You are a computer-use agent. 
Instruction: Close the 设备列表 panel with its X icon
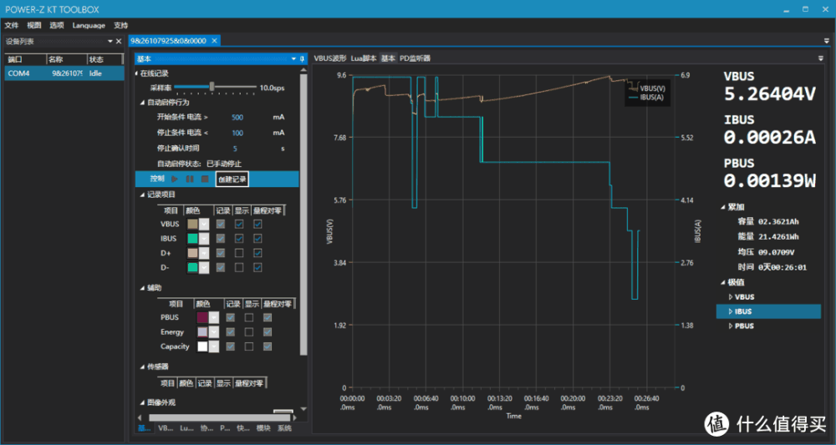[118, 41]
